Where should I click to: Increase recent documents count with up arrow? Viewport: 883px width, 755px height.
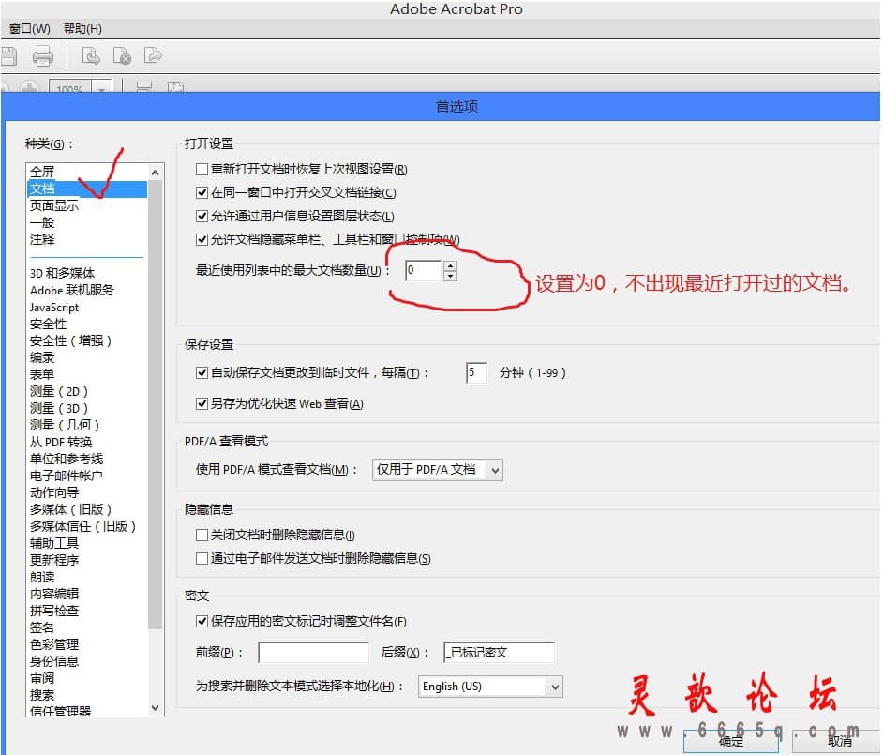(450, 266)
